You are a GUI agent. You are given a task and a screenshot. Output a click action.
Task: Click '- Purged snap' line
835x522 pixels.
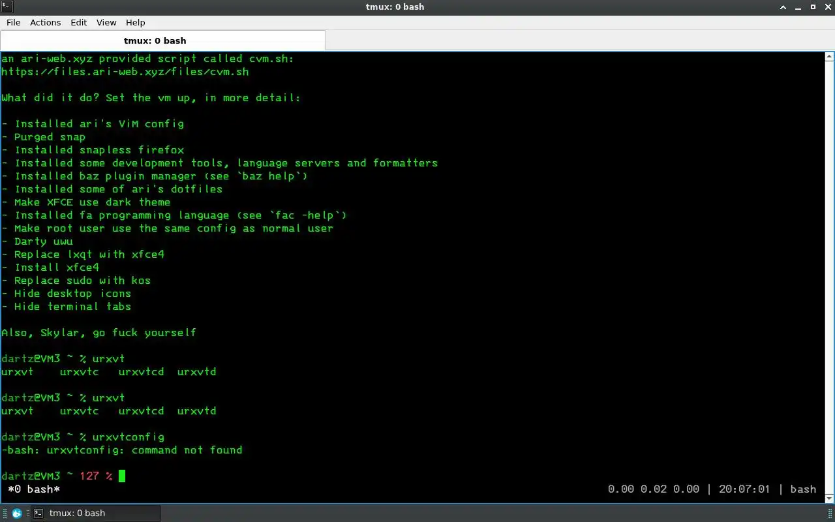[x=44, y=137]
